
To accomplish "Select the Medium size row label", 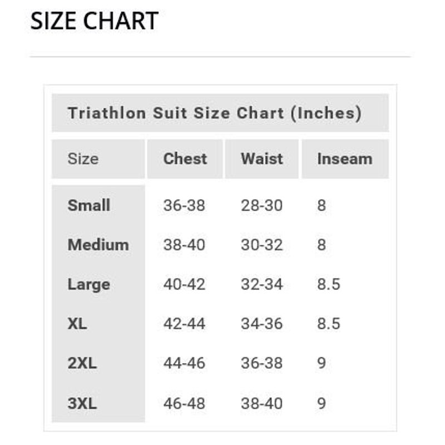I will 98,245.
